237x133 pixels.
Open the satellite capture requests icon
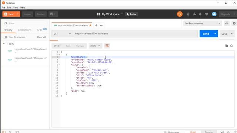tap(188, 14)
